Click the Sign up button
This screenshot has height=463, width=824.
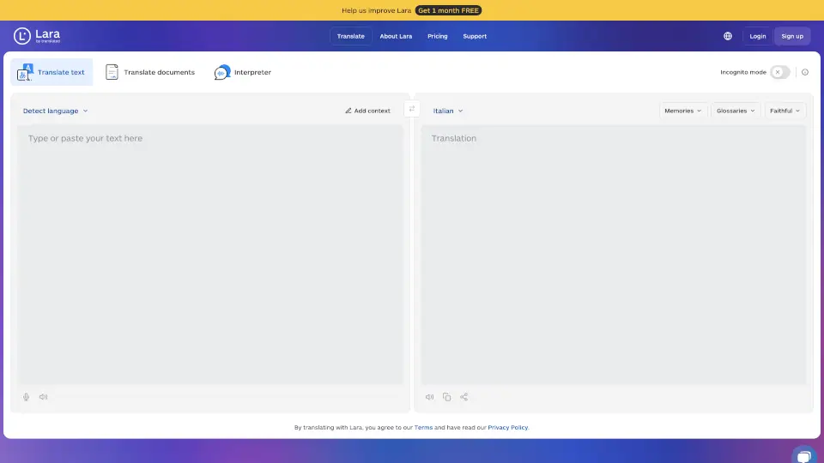(x=792, y=36)
